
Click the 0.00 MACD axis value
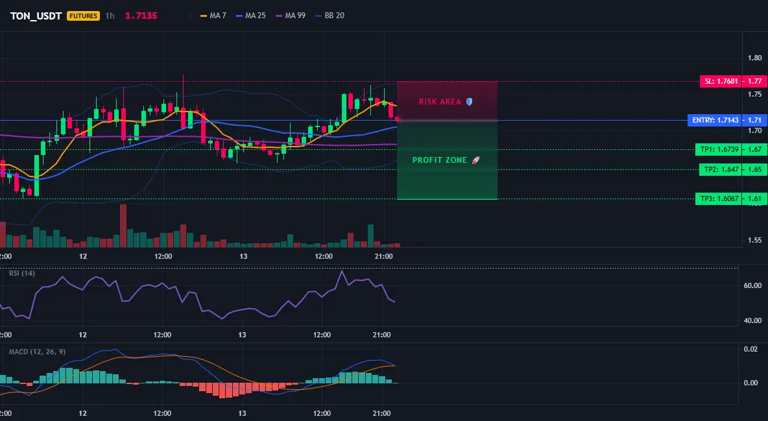(751, 383)
